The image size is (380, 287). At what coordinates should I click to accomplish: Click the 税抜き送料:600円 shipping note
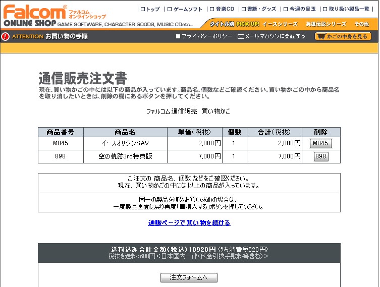point(188,256)
